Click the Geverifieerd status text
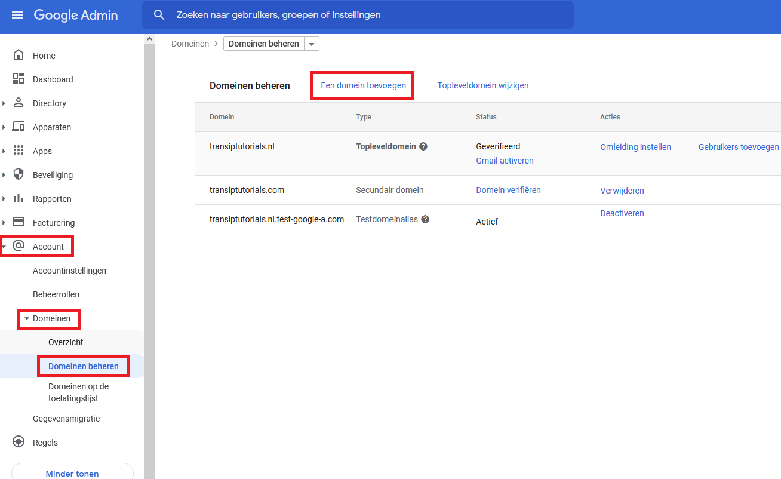This screenshot has width=781, height=479. click(498, 146)
